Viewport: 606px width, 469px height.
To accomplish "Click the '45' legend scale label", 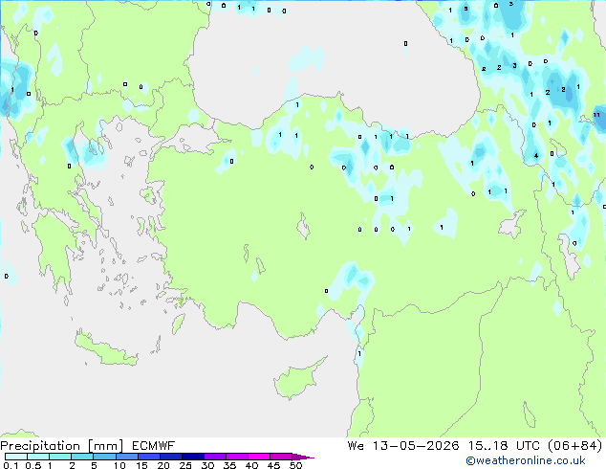I will tap(273, 465).
